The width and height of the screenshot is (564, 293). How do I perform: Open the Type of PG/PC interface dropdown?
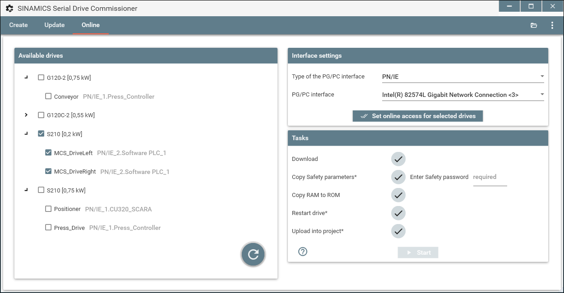pos(463,77)
